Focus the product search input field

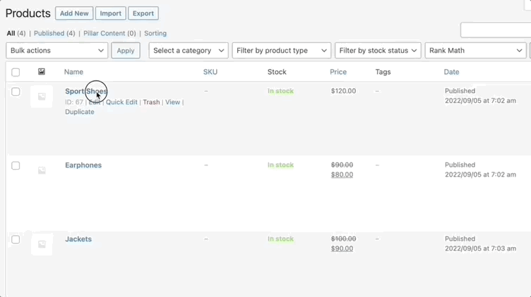click(x=496, y=30)
